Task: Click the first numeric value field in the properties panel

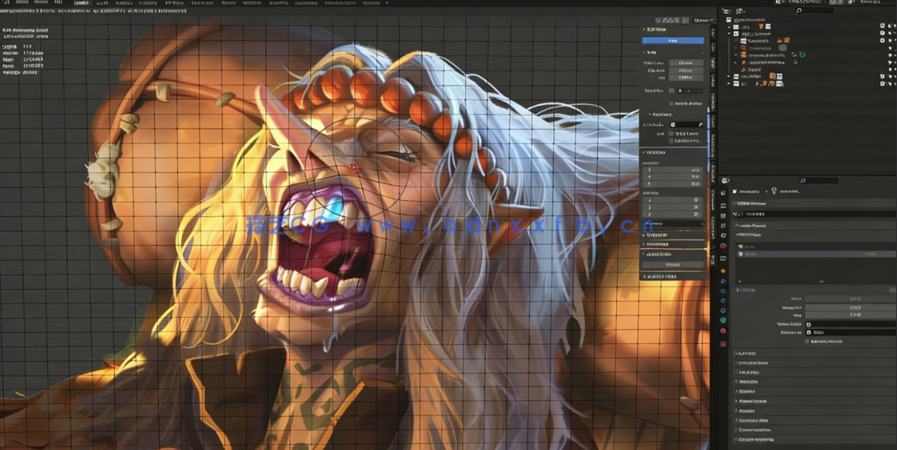Action: [x=850, y=298]
